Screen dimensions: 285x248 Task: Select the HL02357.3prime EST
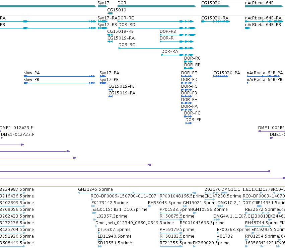tap(110, 217)
